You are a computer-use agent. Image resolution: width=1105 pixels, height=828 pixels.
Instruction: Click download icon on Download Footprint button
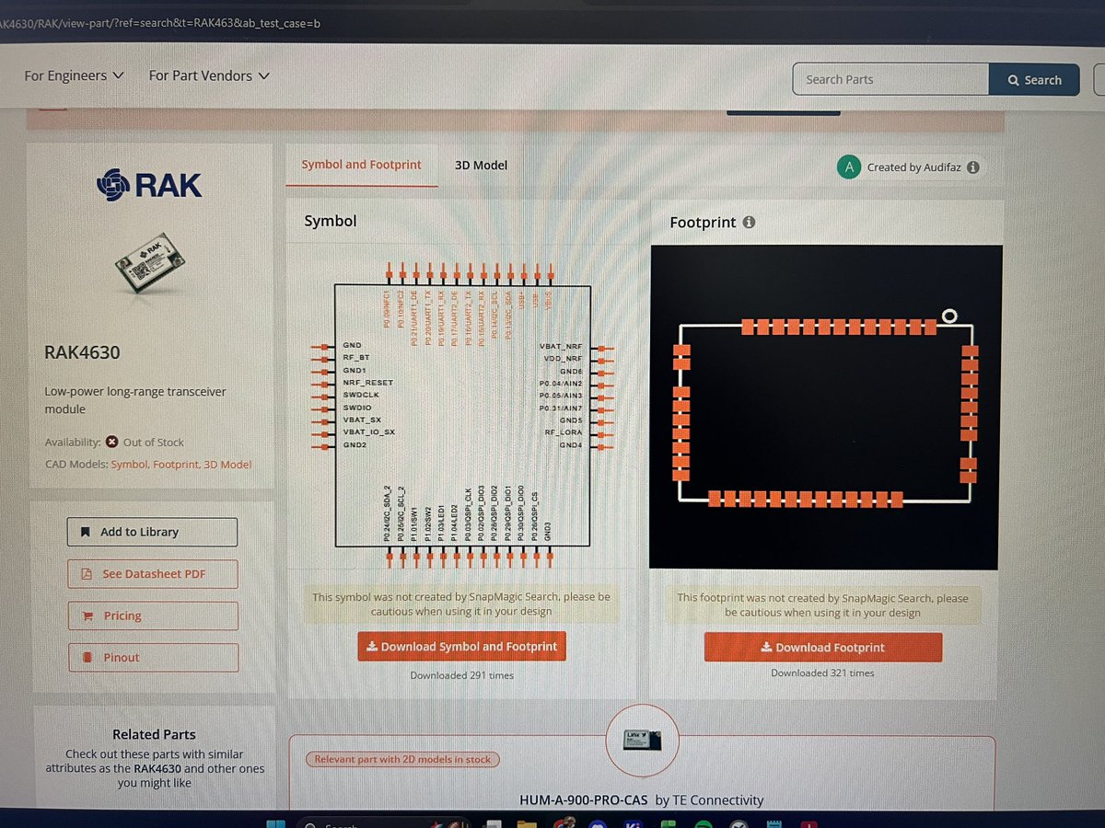pos(767,648)
